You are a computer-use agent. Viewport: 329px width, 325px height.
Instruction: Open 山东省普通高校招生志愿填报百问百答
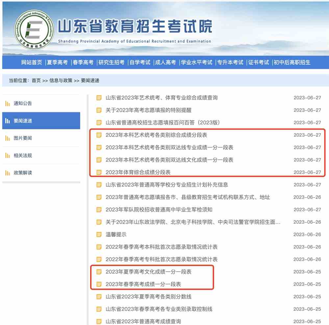163,122
